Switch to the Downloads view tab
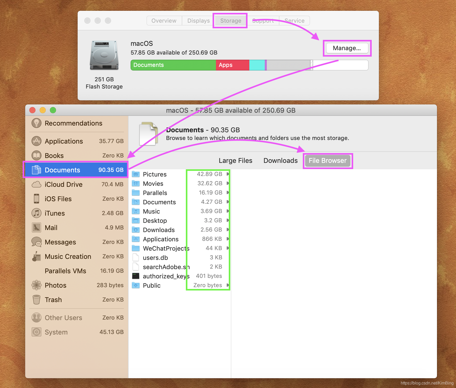 (x=281, y=161)
